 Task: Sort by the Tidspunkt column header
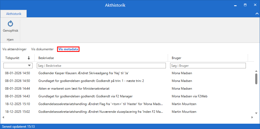coord(12,58)
